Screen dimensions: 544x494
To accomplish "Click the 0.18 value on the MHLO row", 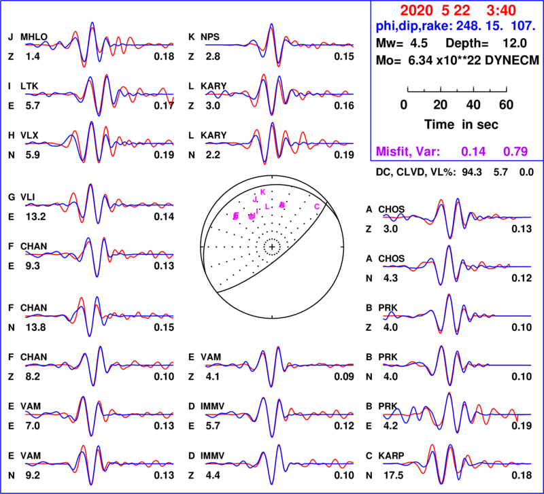I will 164,56.
